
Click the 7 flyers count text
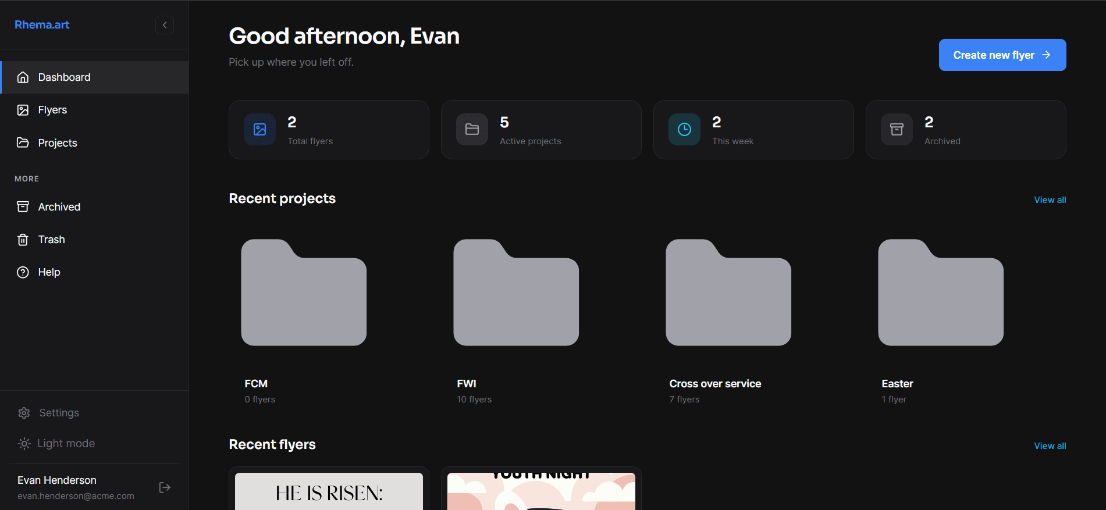684,400
